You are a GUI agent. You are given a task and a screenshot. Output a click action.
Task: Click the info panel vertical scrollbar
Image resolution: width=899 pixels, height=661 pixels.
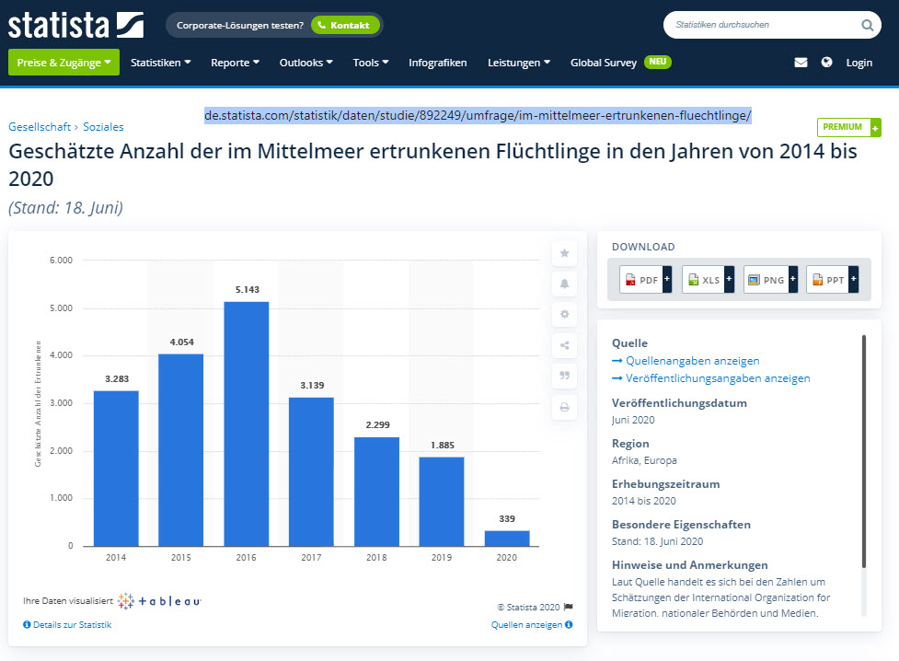tap(863, 451)
